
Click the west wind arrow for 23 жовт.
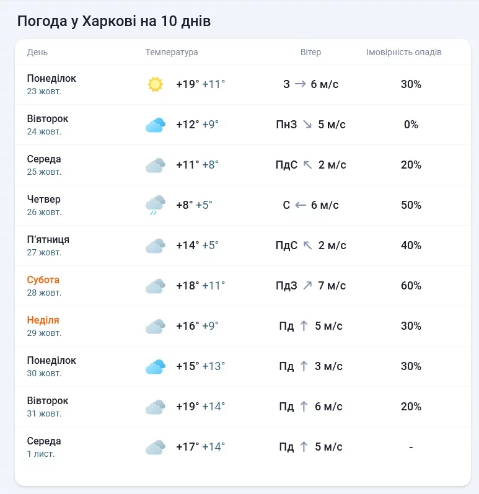(300, 84)
